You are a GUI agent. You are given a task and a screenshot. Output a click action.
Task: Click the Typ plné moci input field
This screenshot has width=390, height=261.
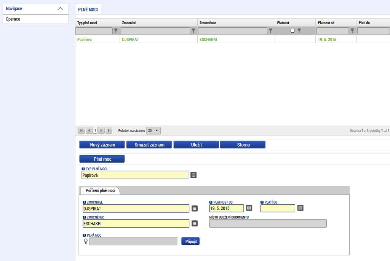(135, 175)
